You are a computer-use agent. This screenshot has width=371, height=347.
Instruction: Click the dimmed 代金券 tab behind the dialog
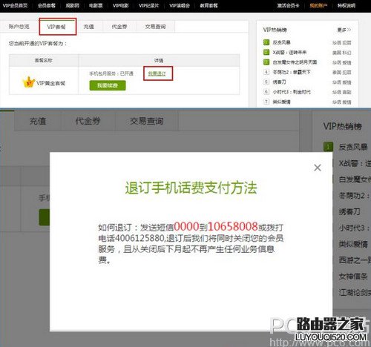(x=88, y=121)
